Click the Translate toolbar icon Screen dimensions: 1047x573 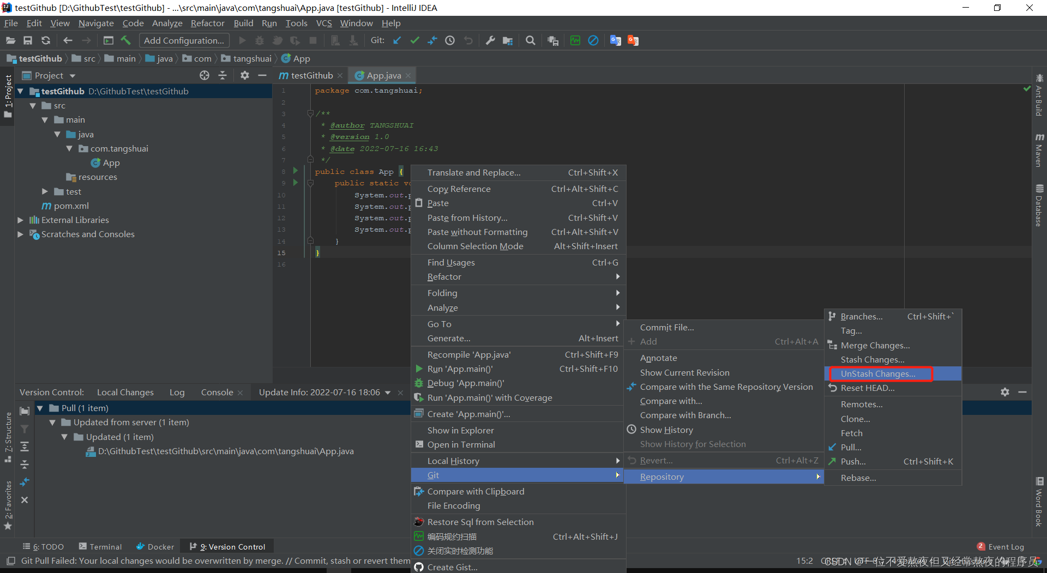tap(616, 40)
